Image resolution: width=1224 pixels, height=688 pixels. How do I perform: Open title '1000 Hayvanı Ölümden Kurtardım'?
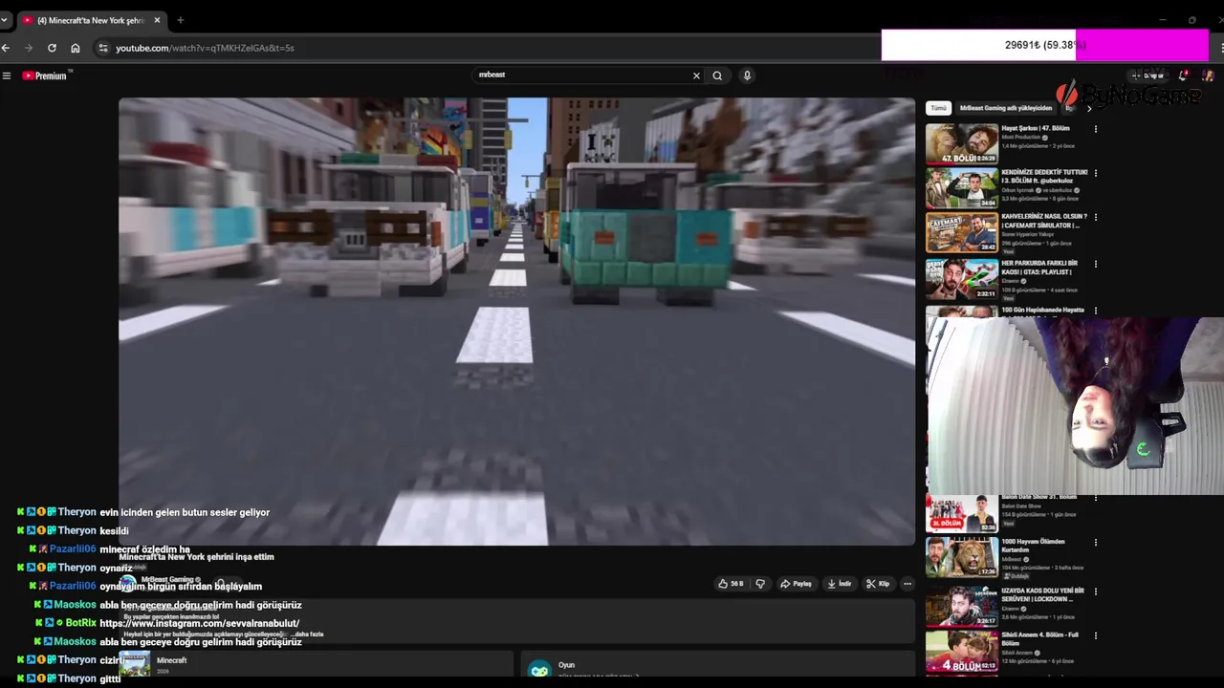(x=1035, y=546)
